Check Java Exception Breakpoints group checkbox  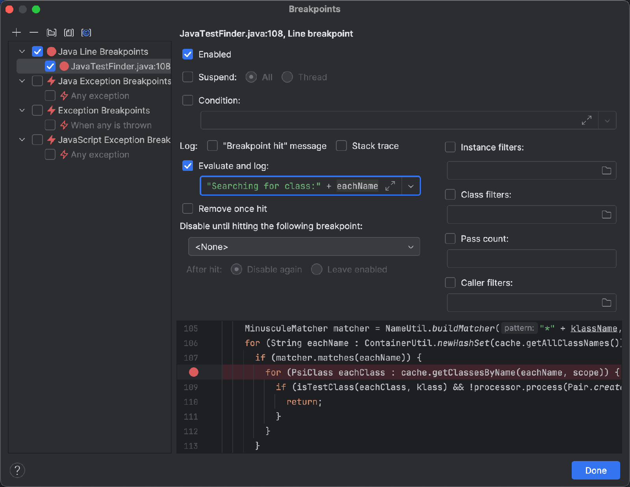(37, 81)
